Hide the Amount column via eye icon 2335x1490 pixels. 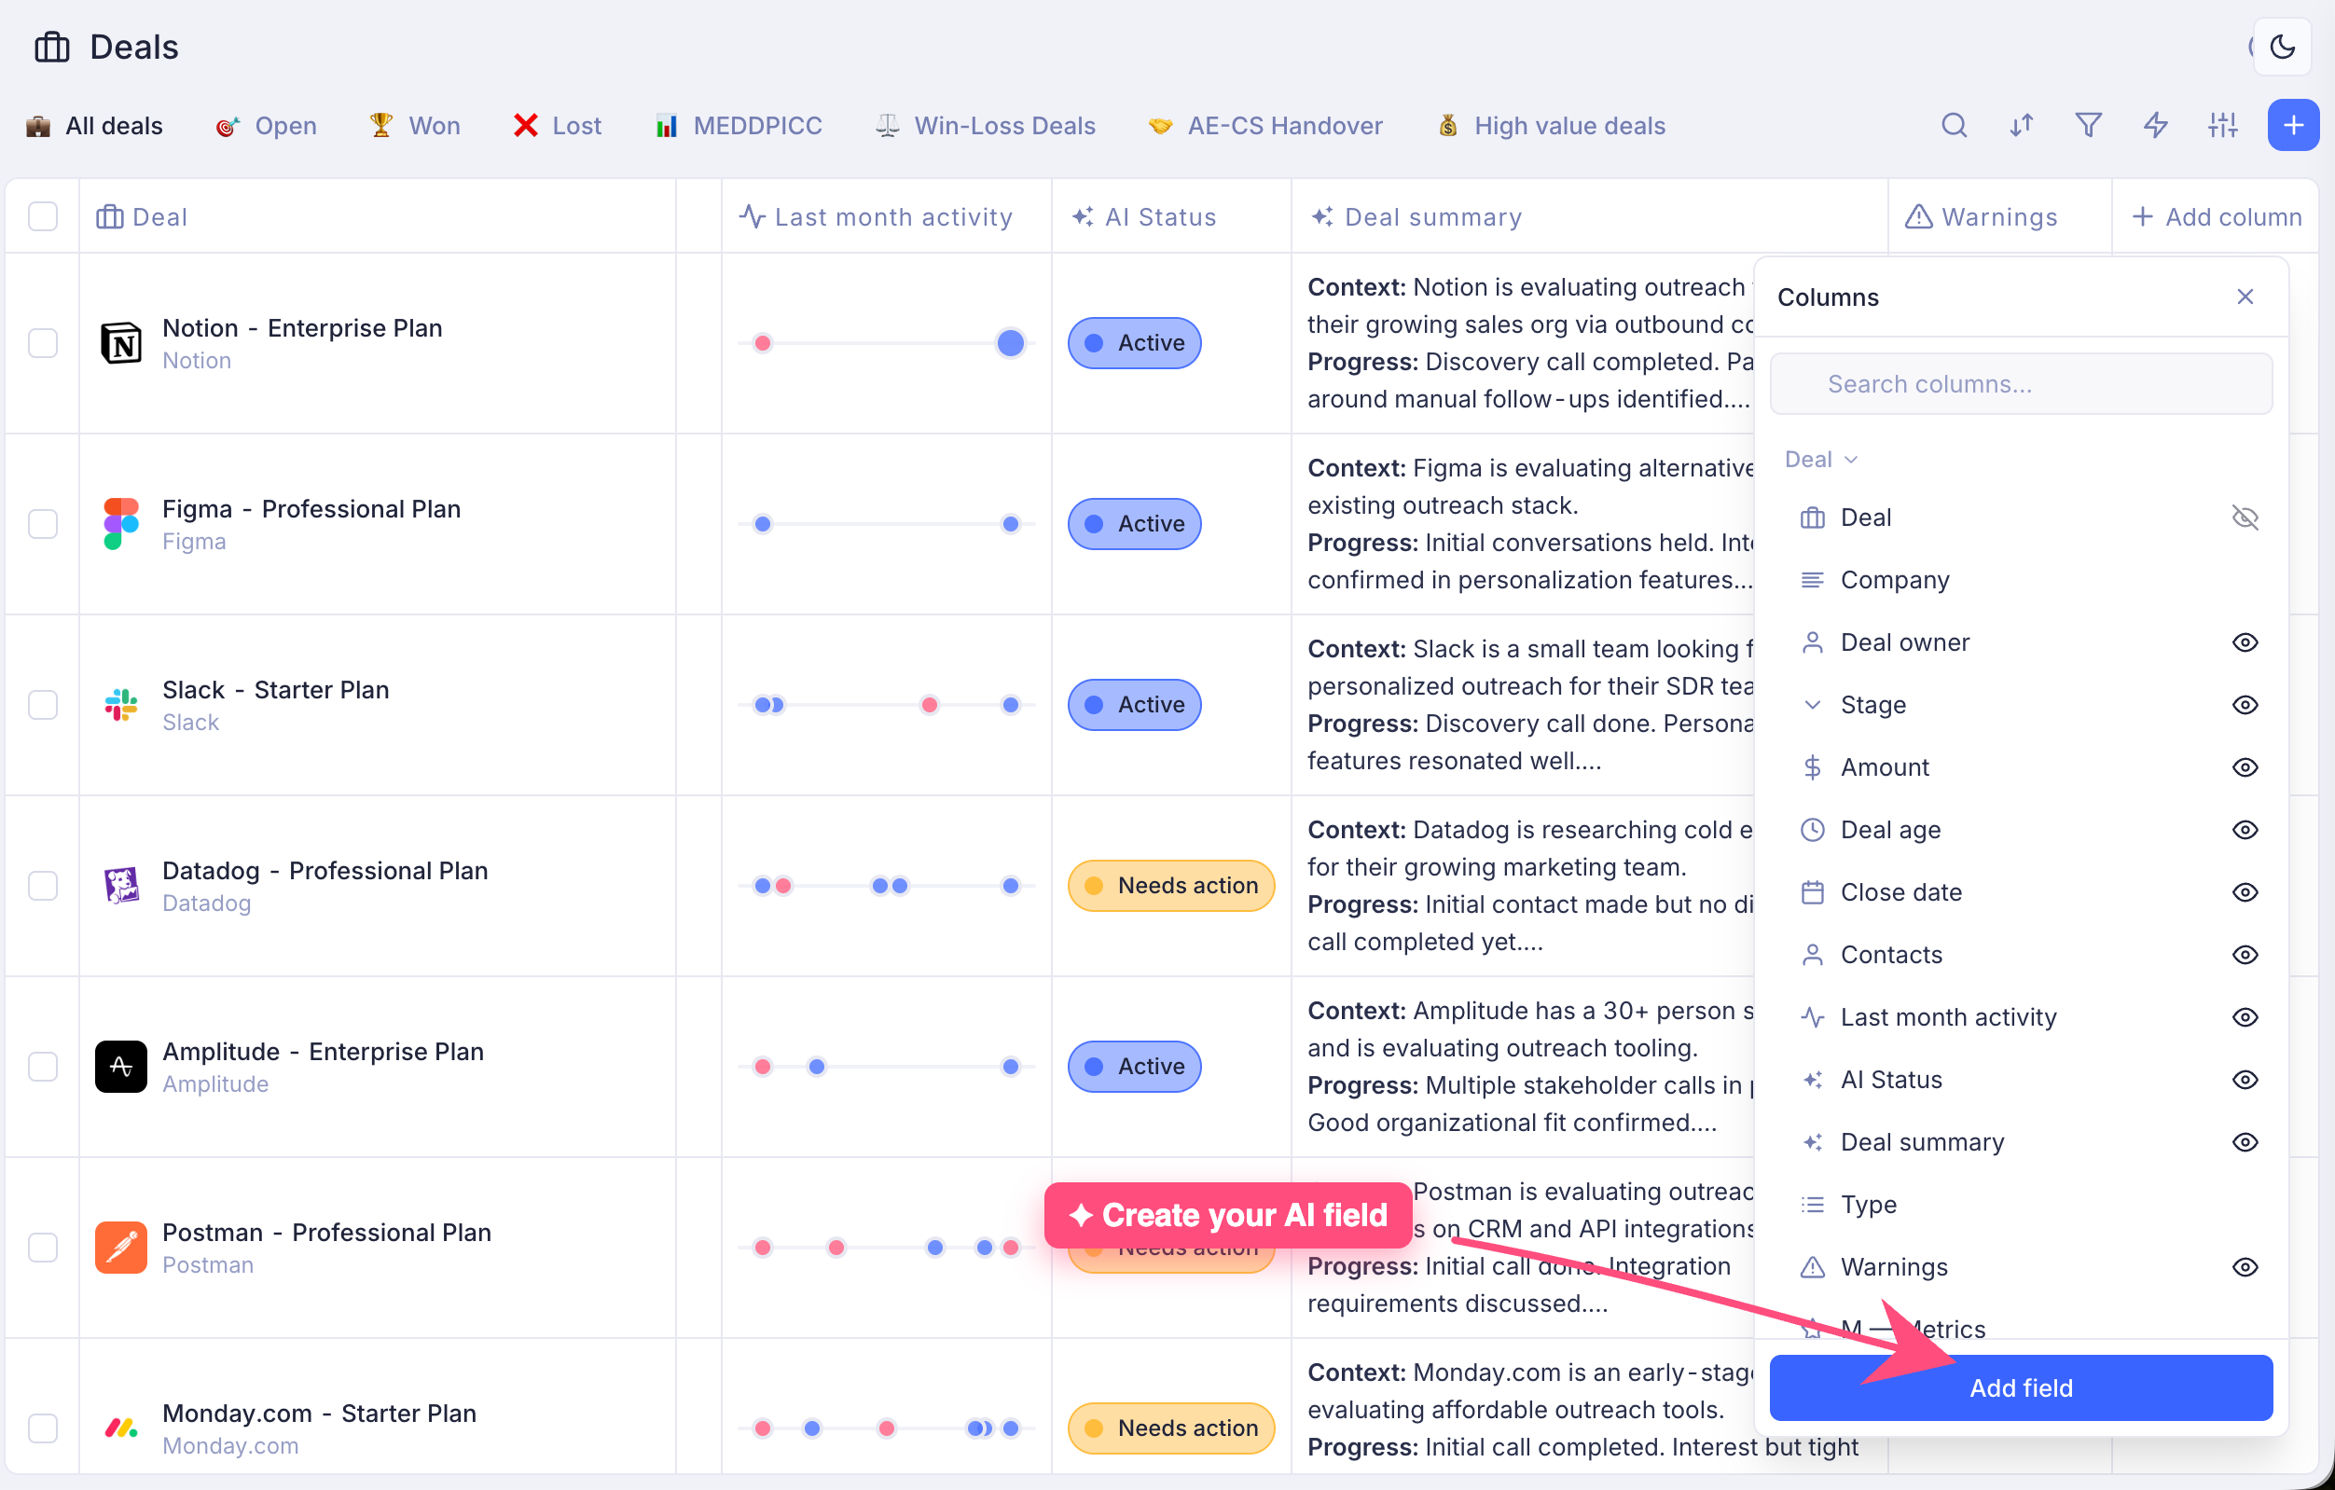pos(2245,767)
